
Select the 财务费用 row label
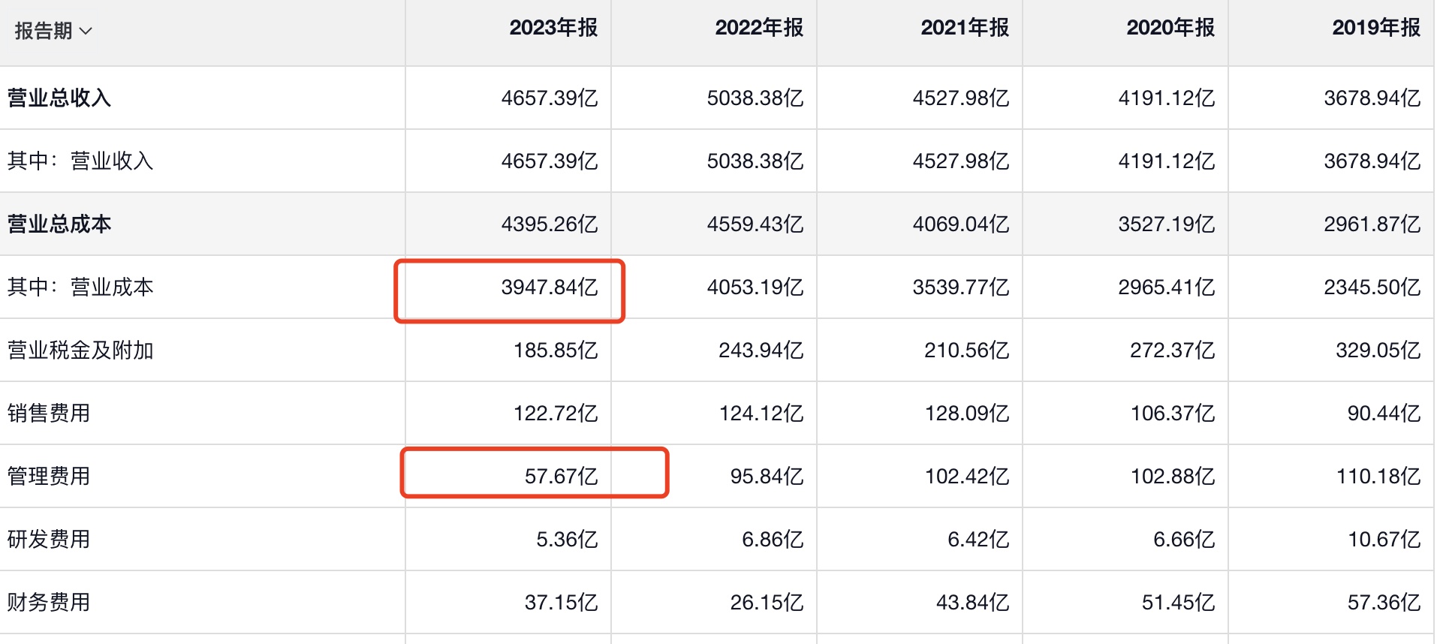pyautogui.click(x=49, y=603)
